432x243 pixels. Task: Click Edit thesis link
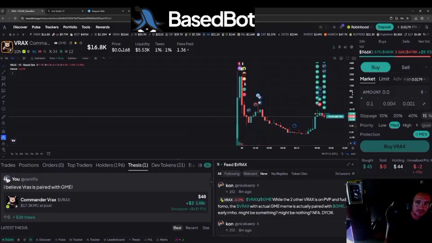pos(24,217)
